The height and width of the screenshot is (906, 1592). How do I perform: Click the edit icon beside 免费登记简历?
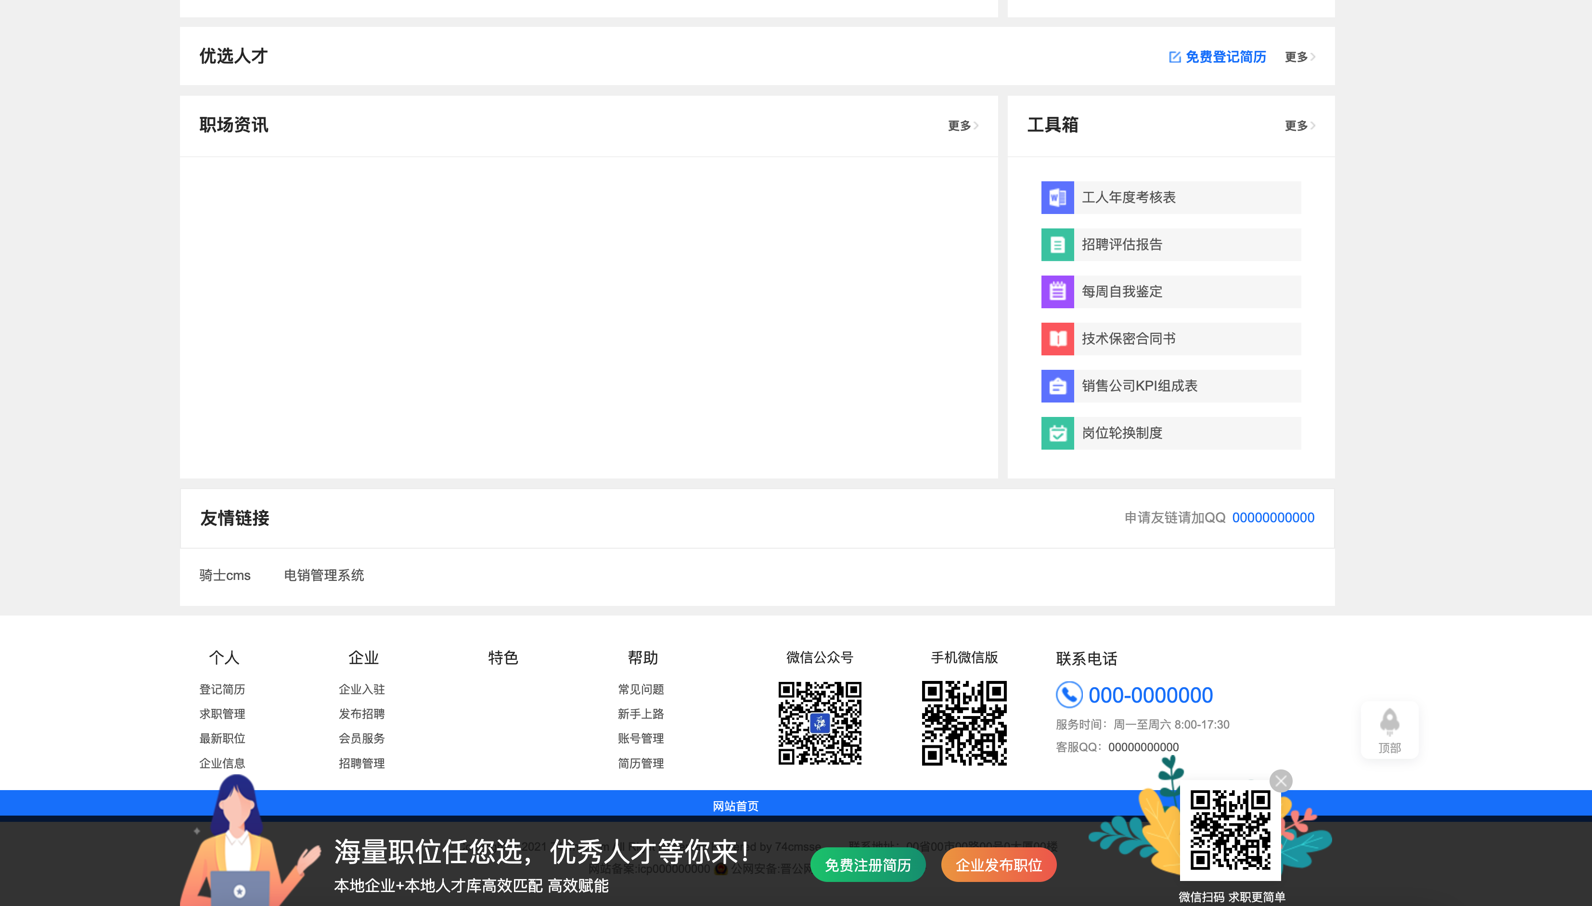coord(1175,57)
